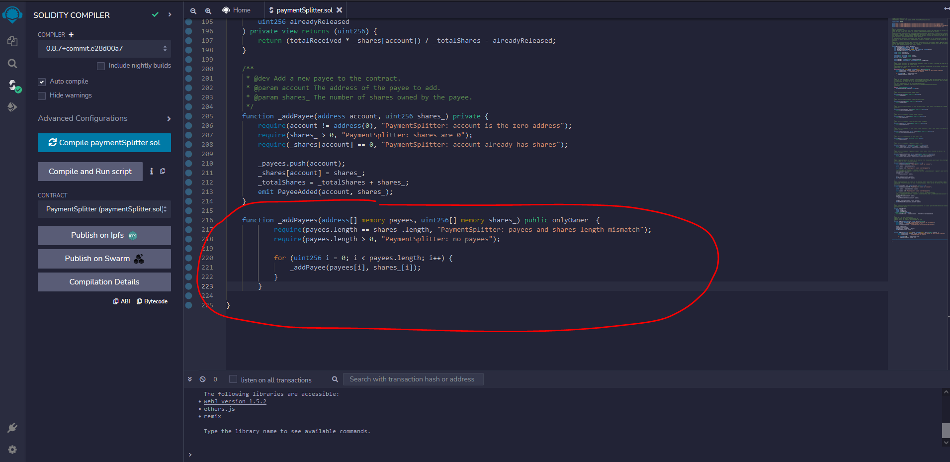950x462 pixels.
Task: Click the word remix in terminal list
Action: pyautogui.click(x=212, y=416)
